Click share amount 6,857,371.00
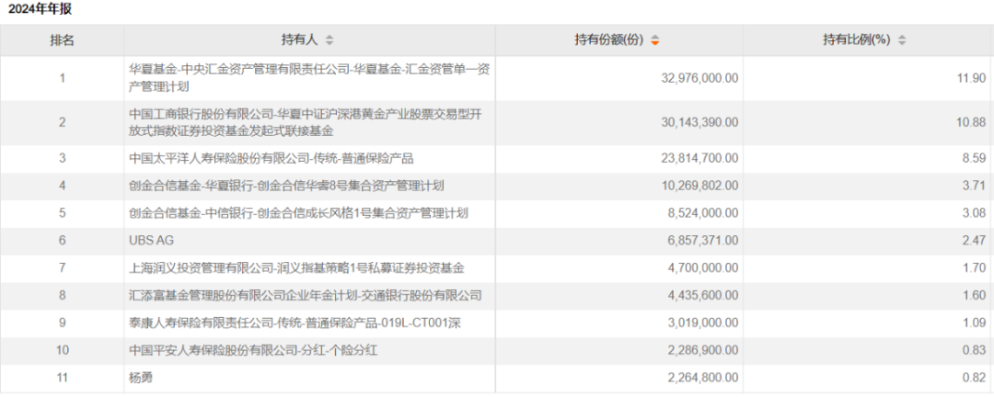 pyautogui.click(x=701, y=241)
